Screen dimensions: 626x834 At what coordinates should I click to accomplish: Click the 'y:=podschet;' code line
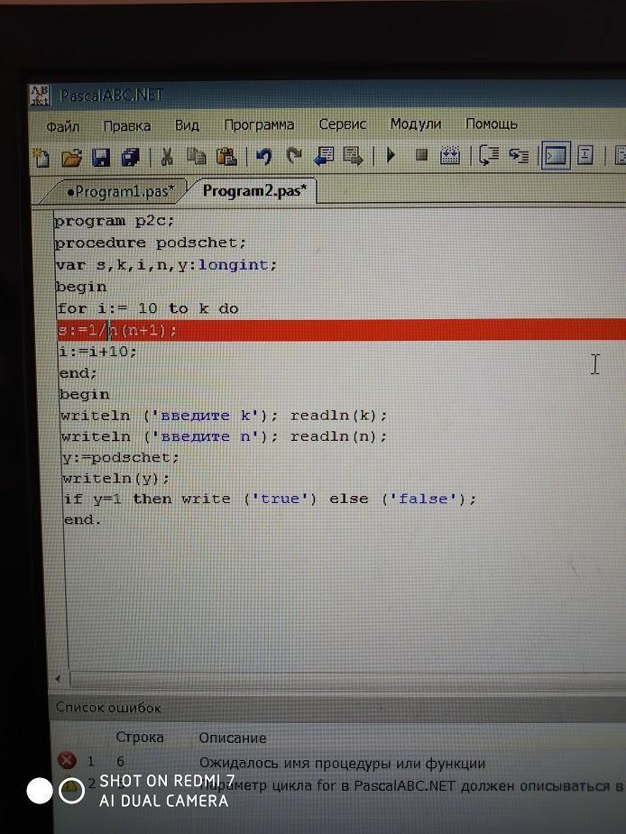120,457
